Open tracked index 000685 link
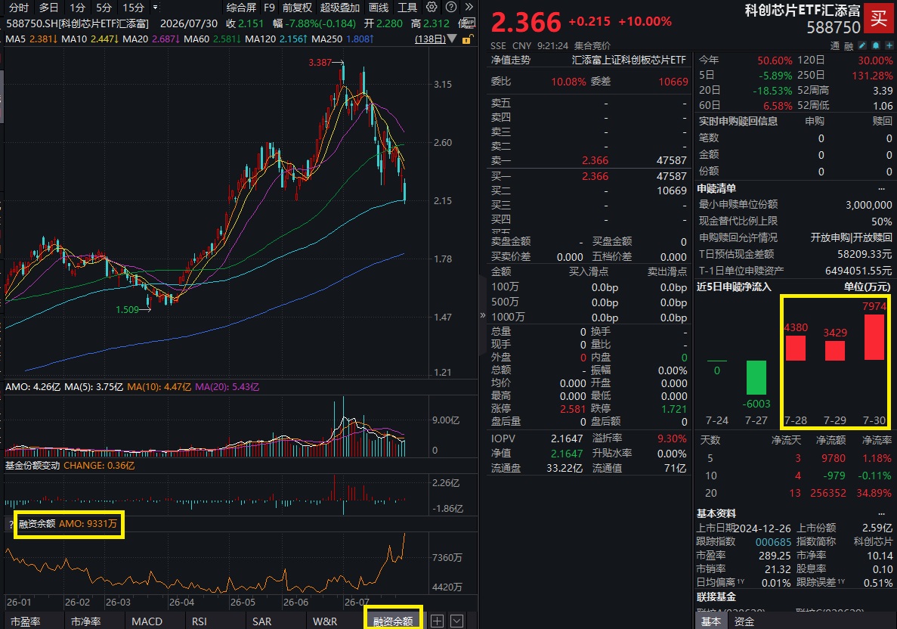The height and width of the screenshot is (629, 897). [x=773, y=542]
